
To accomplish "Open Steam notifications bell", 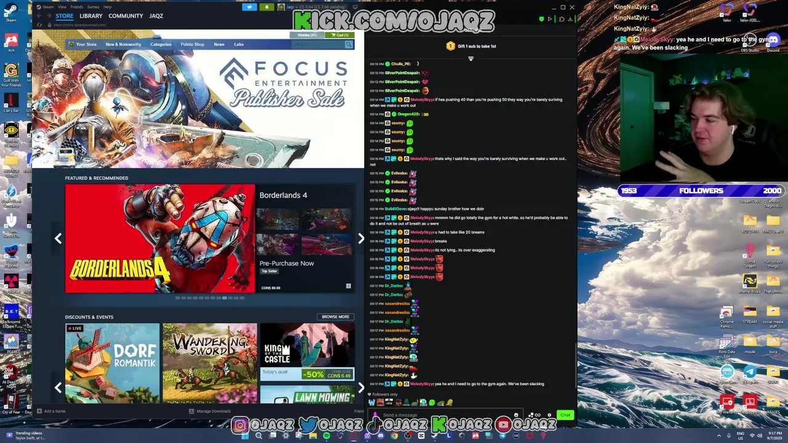I will 267,7.
